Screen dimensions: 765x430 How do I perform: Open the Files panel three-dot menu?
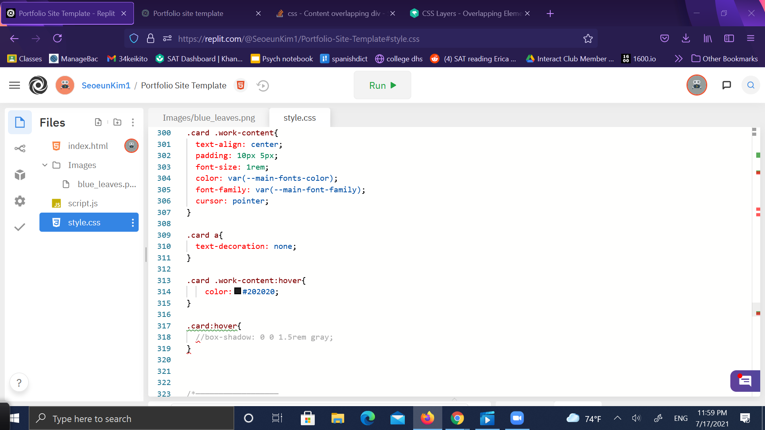click(133, 122)
